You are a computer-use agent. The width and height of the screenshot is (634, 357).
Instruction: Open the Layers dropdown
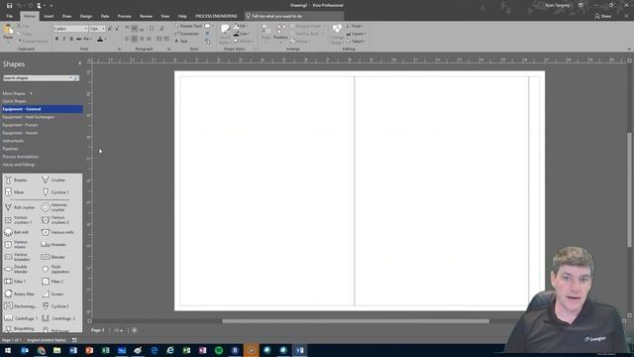(357, 34)
